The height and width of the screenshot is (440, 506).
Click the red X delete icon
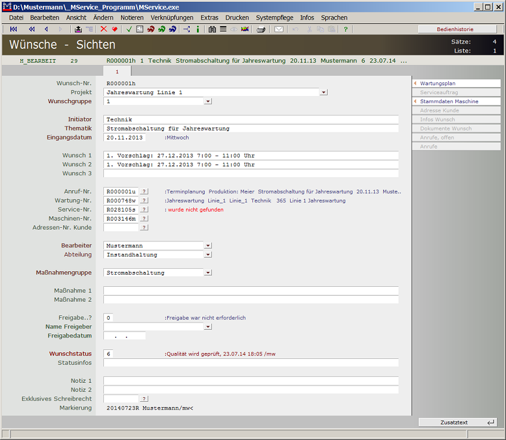pyautogui.click(x=104, y=29)
